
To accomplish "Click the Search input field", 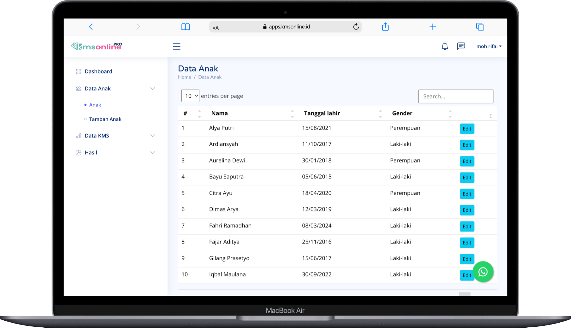I will coord(455,96).
